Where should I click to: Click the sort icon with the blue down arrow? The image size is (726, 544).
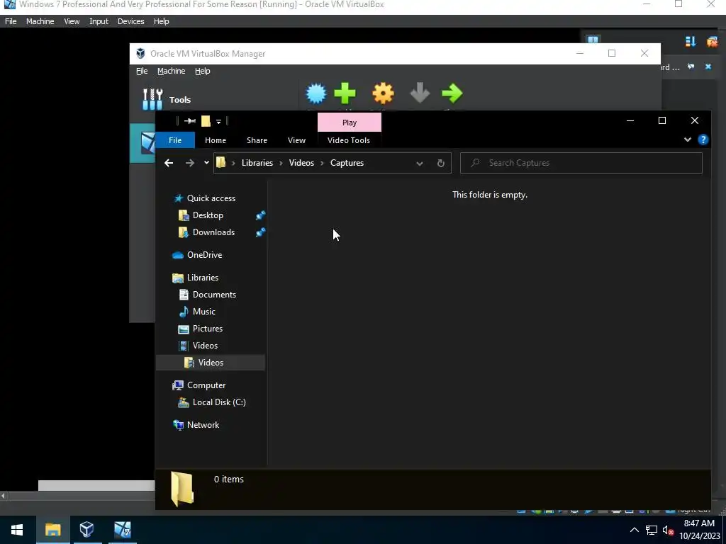(x=691, y=42)
